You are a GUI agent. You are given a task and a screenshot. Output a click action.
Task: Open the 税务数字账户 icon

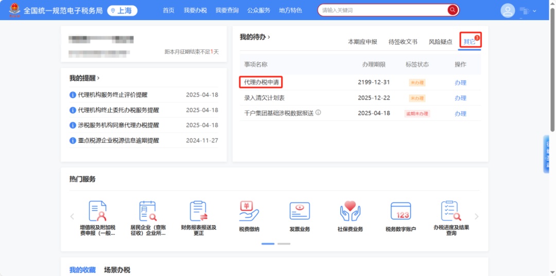click(x=401, y=211)
